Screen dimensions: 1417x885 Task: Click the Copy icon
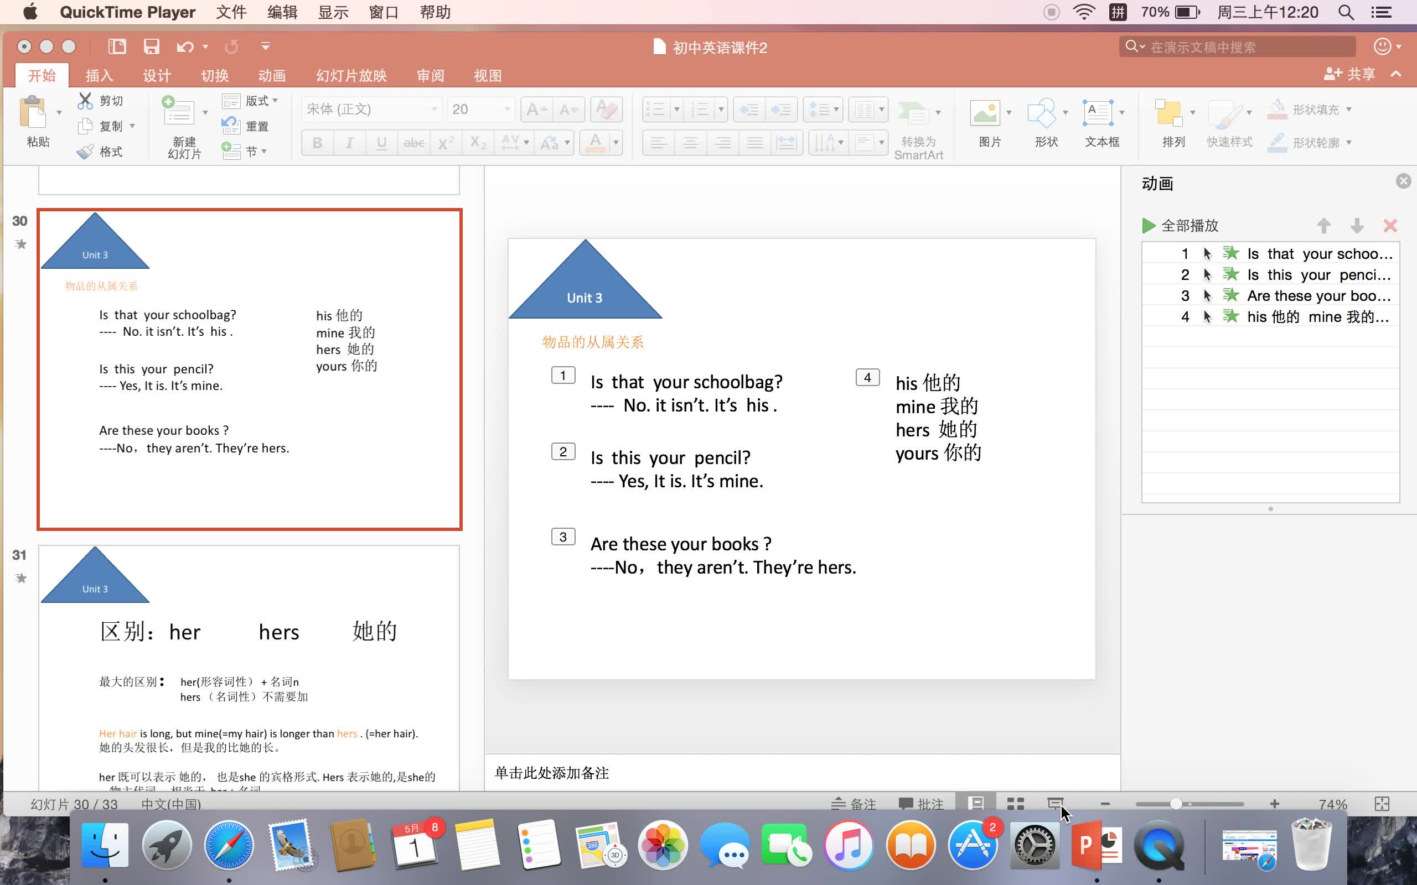tap(85, 126)
